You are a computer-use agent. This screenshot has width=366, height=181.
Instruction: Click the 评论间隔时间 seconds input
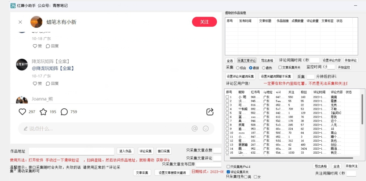point(314,60)
